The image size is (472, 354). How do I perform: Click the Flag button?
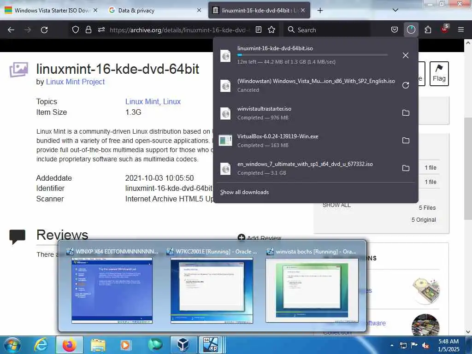coord(439,74)
